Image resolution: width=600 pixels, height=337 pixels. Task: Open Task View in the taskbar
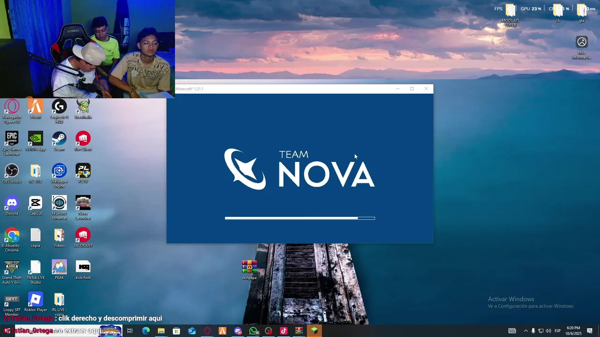point(130,331)
